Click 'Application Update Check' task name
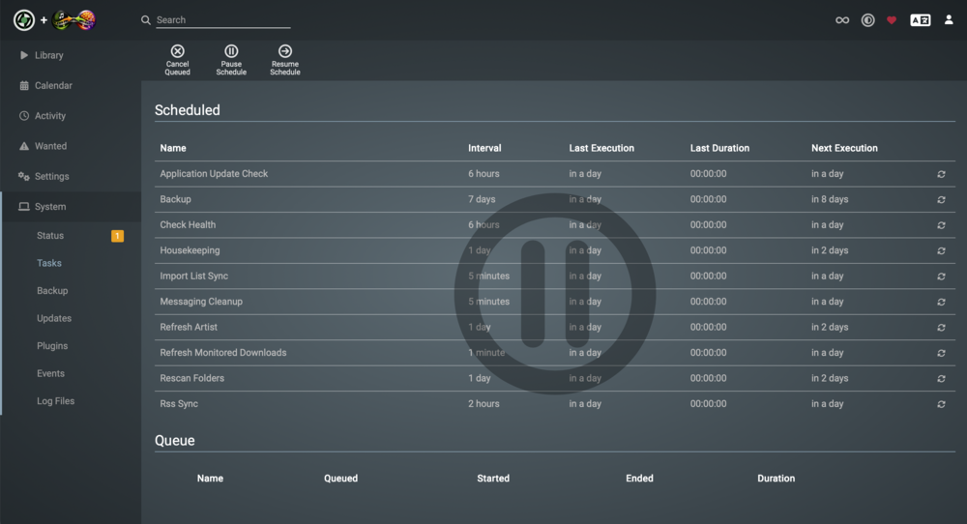 [214, 174]
